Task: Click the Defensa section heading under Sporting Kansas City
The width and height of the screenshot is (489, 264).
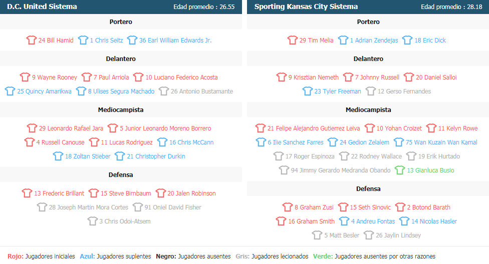Action: point(368,188)
